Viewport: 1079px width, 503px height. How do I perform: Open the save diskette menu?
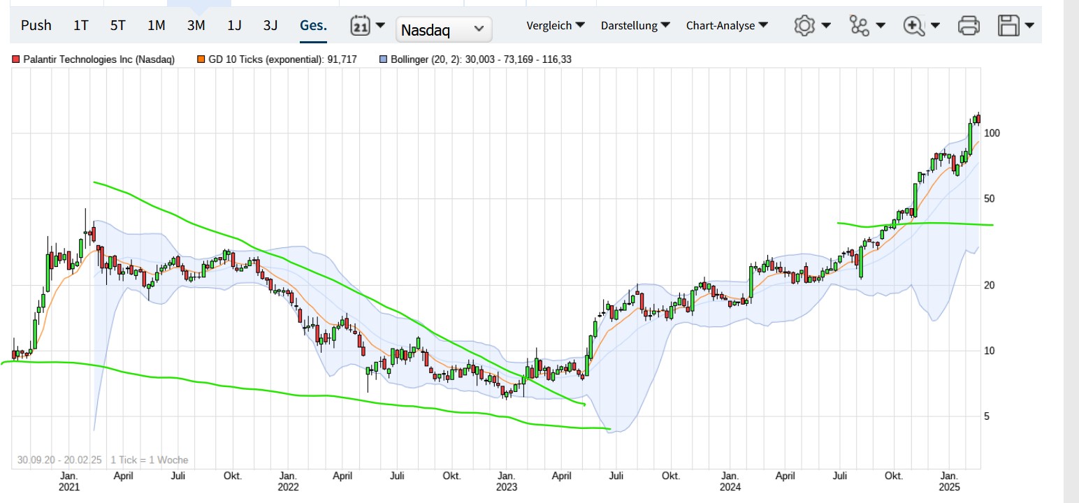click(x=1016, y=26)
